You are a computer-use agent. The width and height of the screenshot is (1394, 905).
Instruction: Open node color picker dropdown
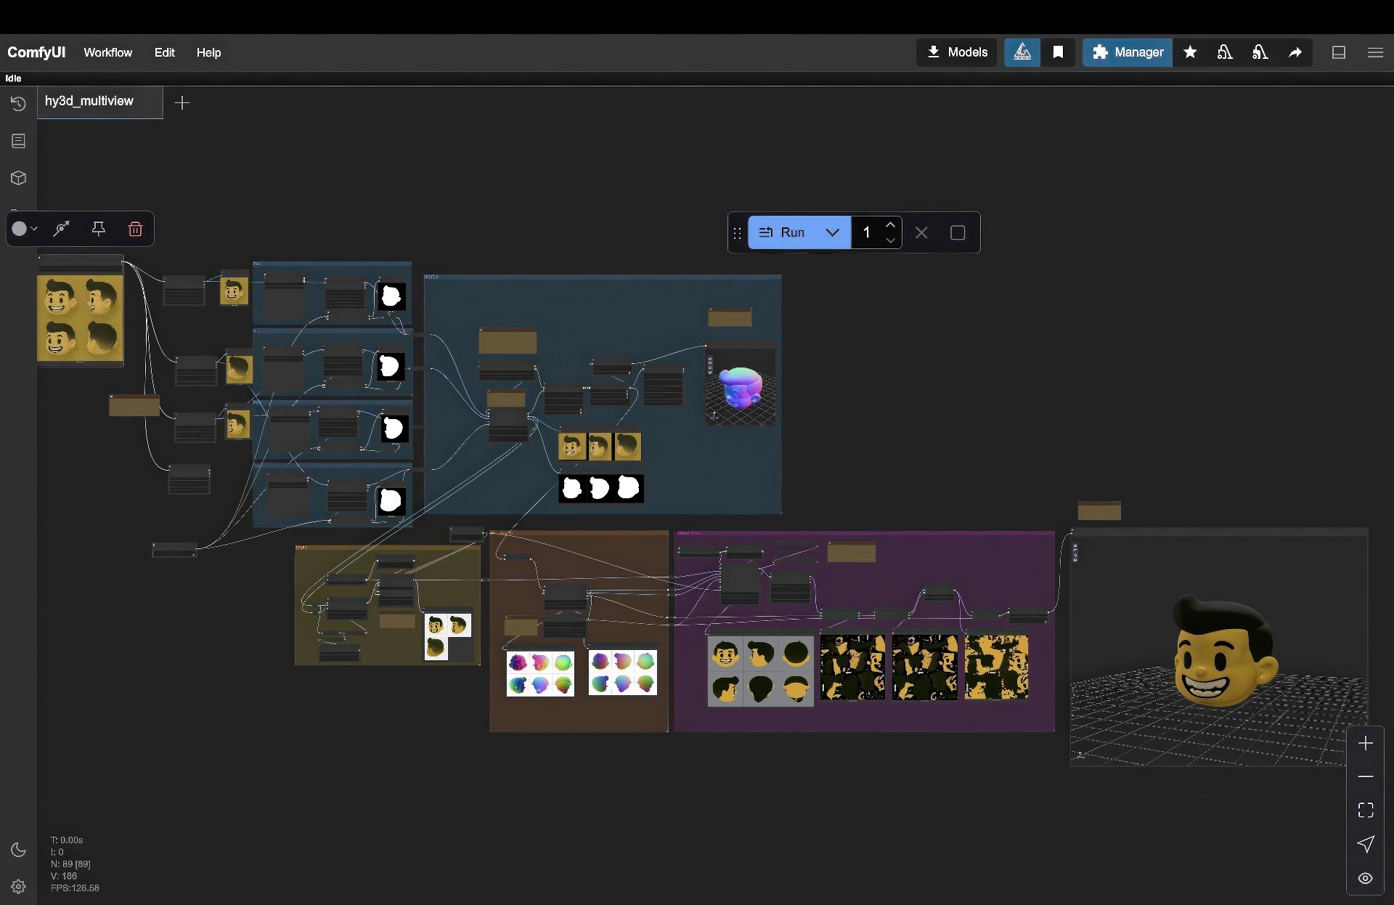[x=24, y=230]
